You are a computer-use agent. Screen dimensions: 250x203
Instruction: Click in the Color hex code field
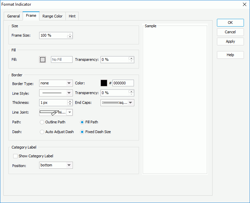[x=123, y=83]
